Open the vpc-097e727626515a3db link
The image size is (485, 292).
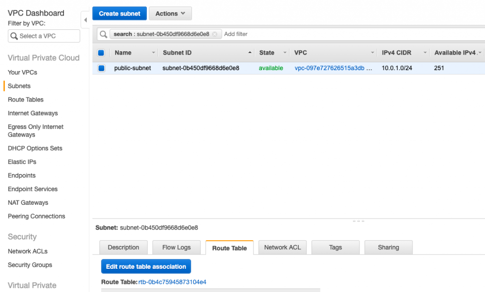(x=330, y=68)
